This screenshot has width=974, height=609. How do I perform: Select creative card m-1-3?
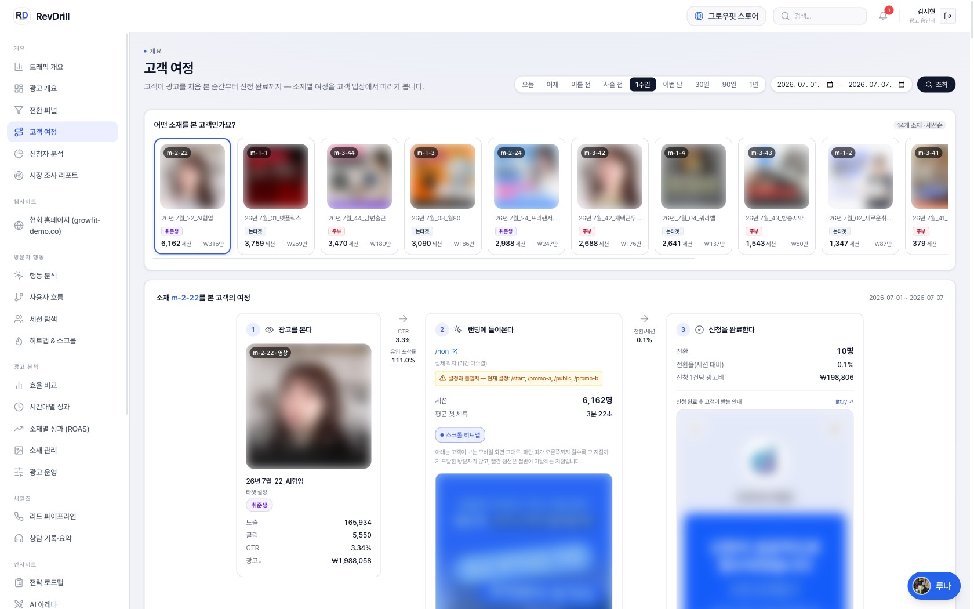tap(443, 196)
